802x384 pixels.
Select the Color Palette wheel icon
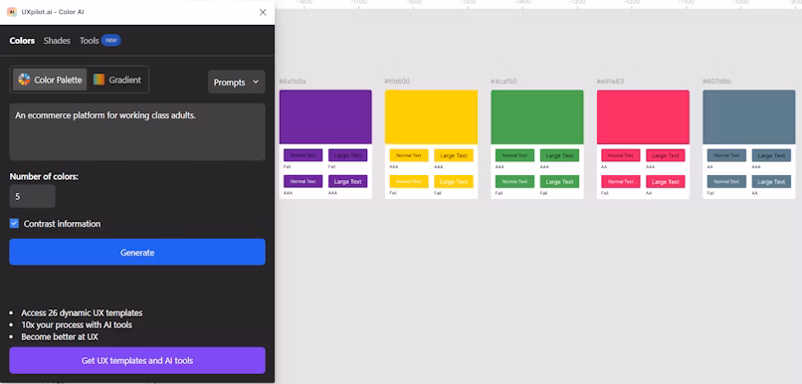[24, 80]
